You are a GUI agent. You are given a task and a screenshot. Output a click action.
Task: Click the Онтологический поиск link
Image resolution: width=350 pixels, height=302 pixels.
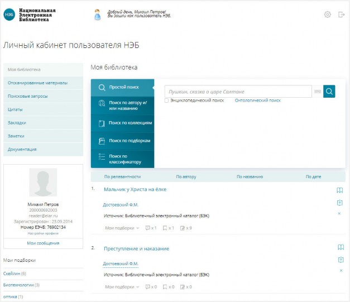[x=257, y=100]
